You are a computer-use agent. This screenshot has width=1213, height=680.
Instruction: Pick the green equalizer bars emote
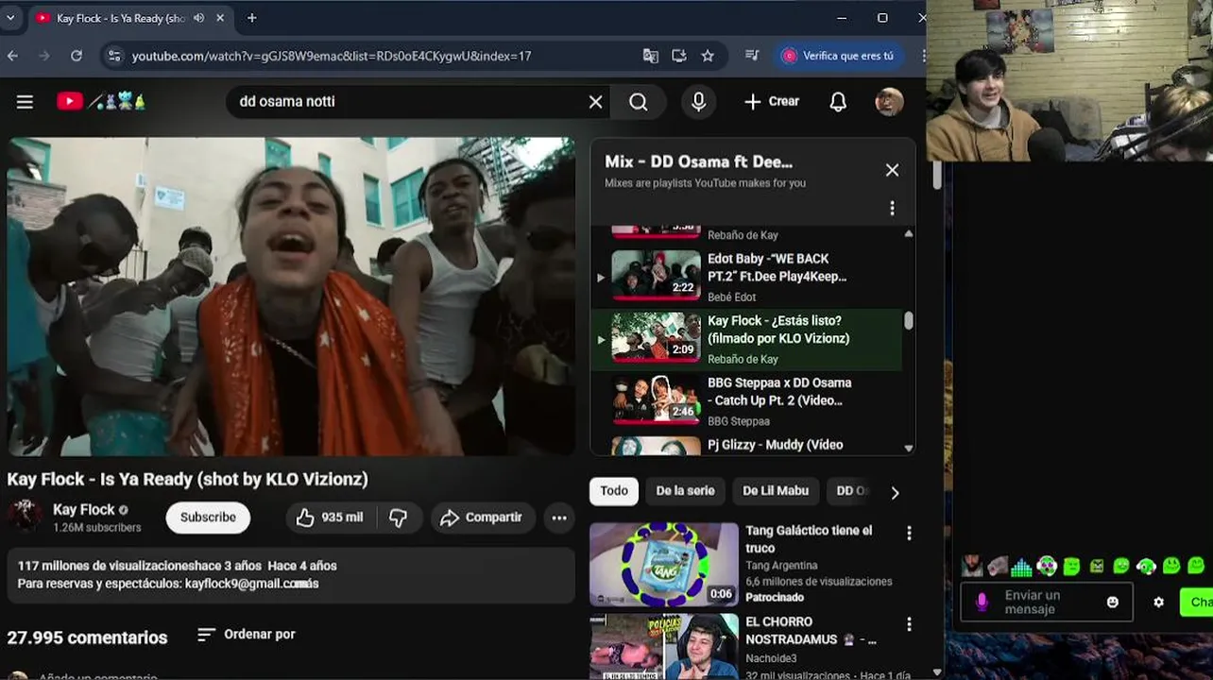(1021, 567)
